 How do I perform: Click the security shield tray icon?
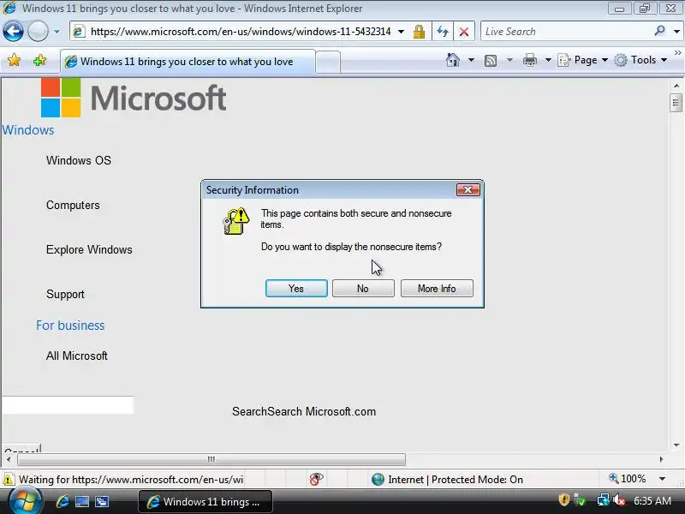pos(564,499)
